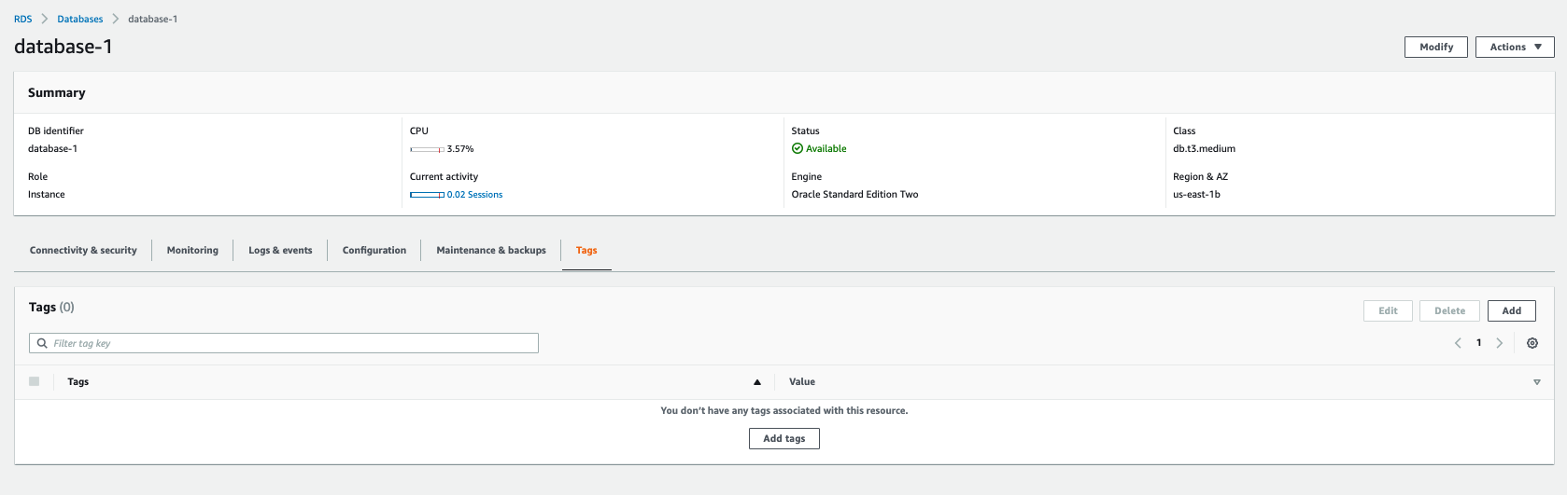This screenshot has height=495, width=1567.
Task: Click the current activity sessions bar
Action: (427, 195)
